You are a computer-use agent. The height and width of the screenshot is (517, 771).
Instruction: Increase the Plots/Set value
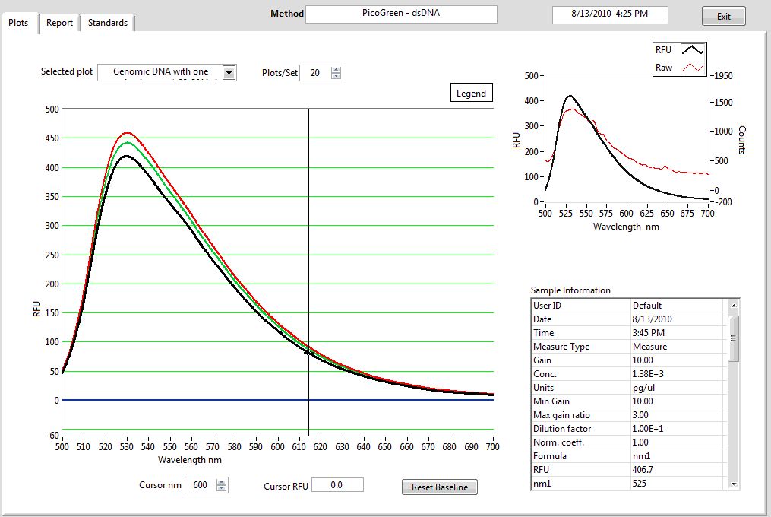coord(336,70)
